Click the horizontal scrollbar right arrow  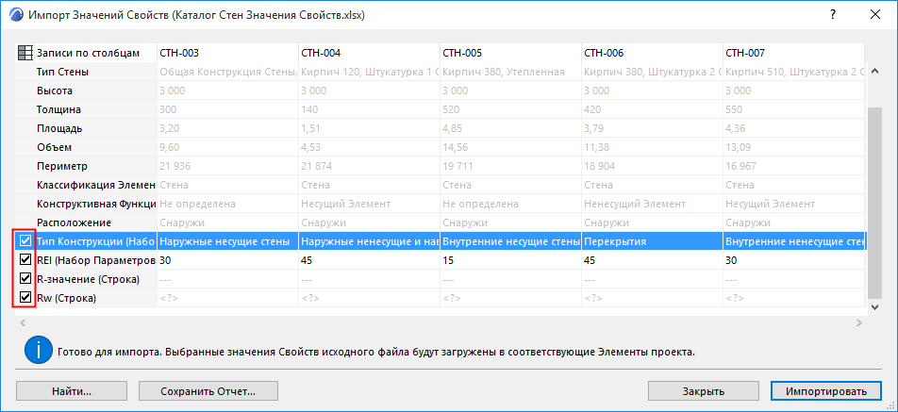click(x=858, y=323)
